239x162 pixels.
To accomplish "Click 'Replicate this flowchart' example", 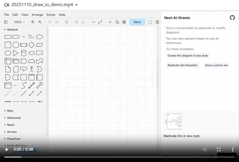I will point(183,65).
